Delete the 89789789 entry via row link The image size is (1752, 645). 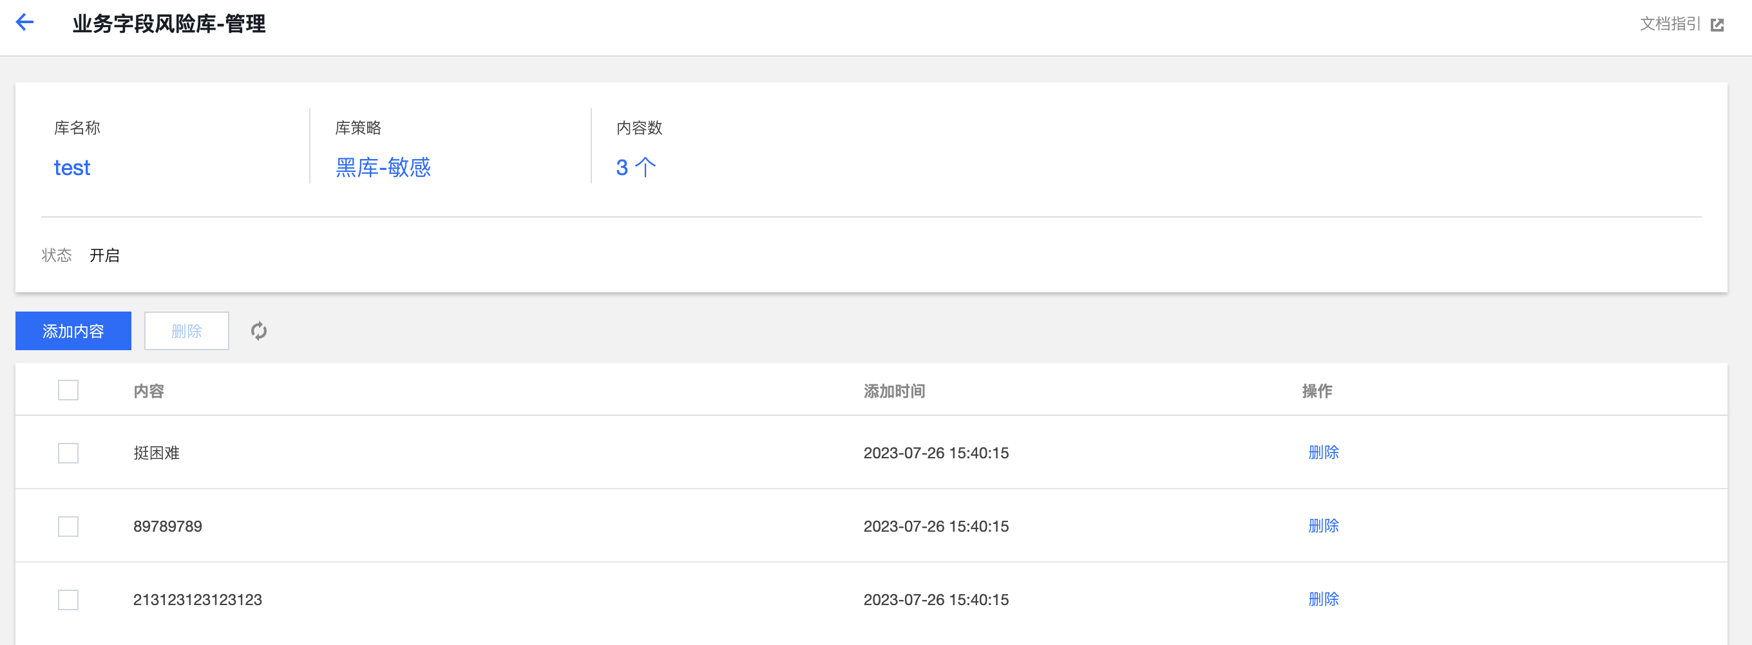(1323, 526)
